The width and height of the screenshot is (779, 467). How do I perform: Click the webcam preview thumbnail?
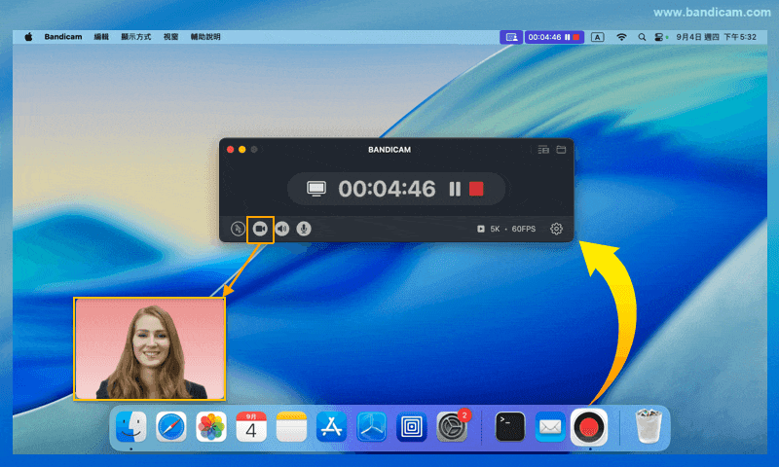pos(150,349)
